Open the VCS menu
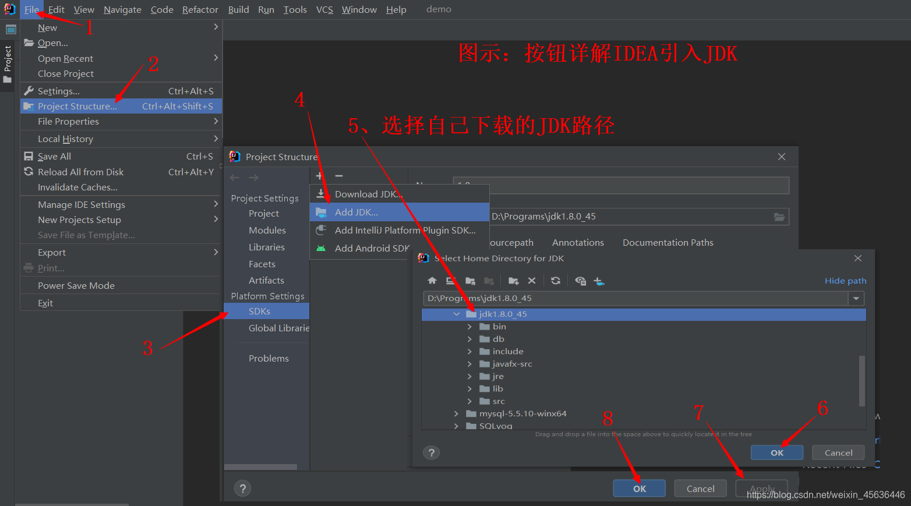 click(324, 9)
